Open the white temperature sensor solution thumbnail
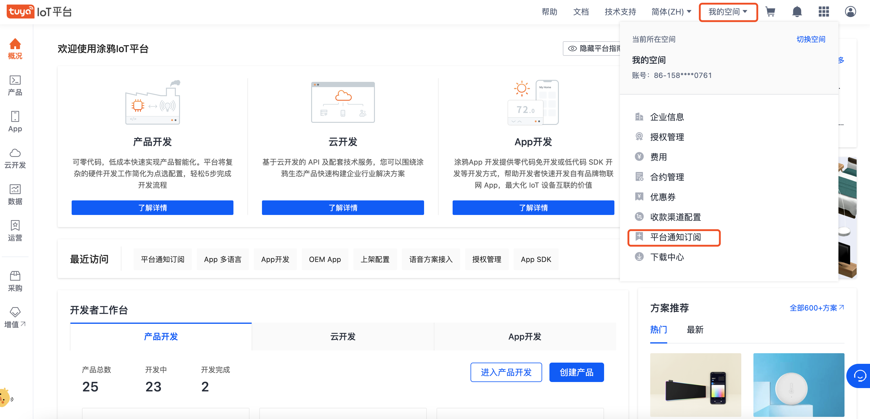Viewport: 870px width, 419px height. (x=799, y=385)
